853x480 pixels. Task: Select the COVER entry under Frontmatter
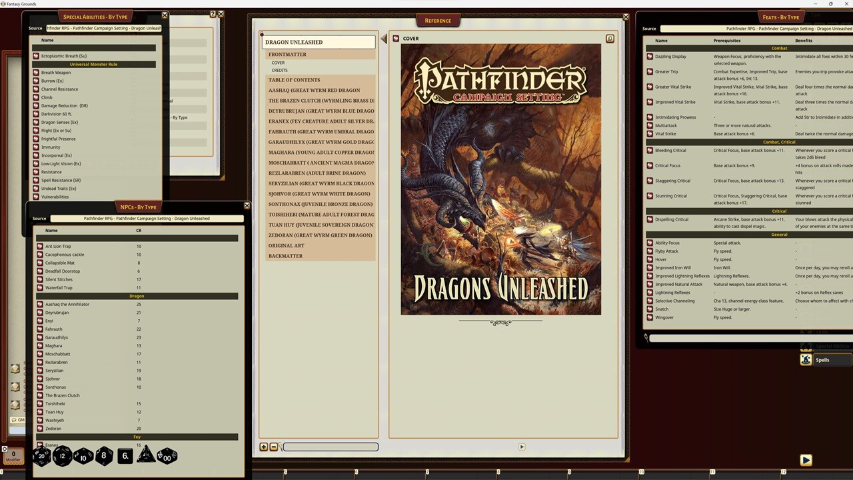click(x=278, y=62)
